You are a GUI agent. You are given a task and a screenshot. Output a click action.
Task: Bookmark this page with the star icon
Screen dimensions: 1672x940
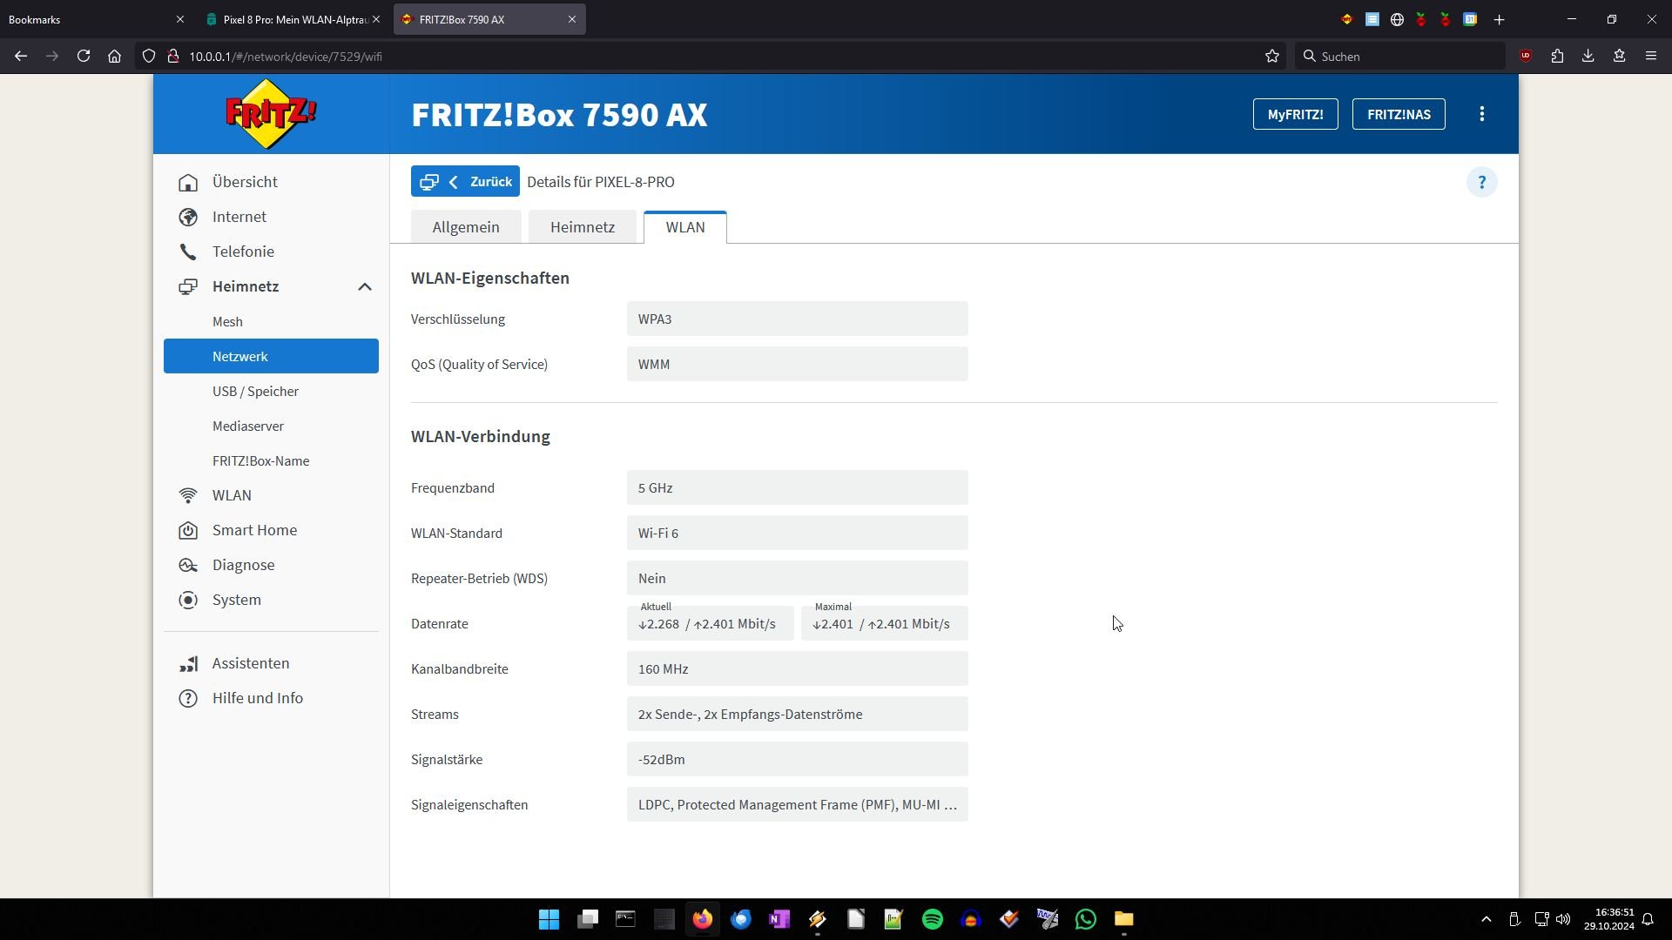point(1272,57)
